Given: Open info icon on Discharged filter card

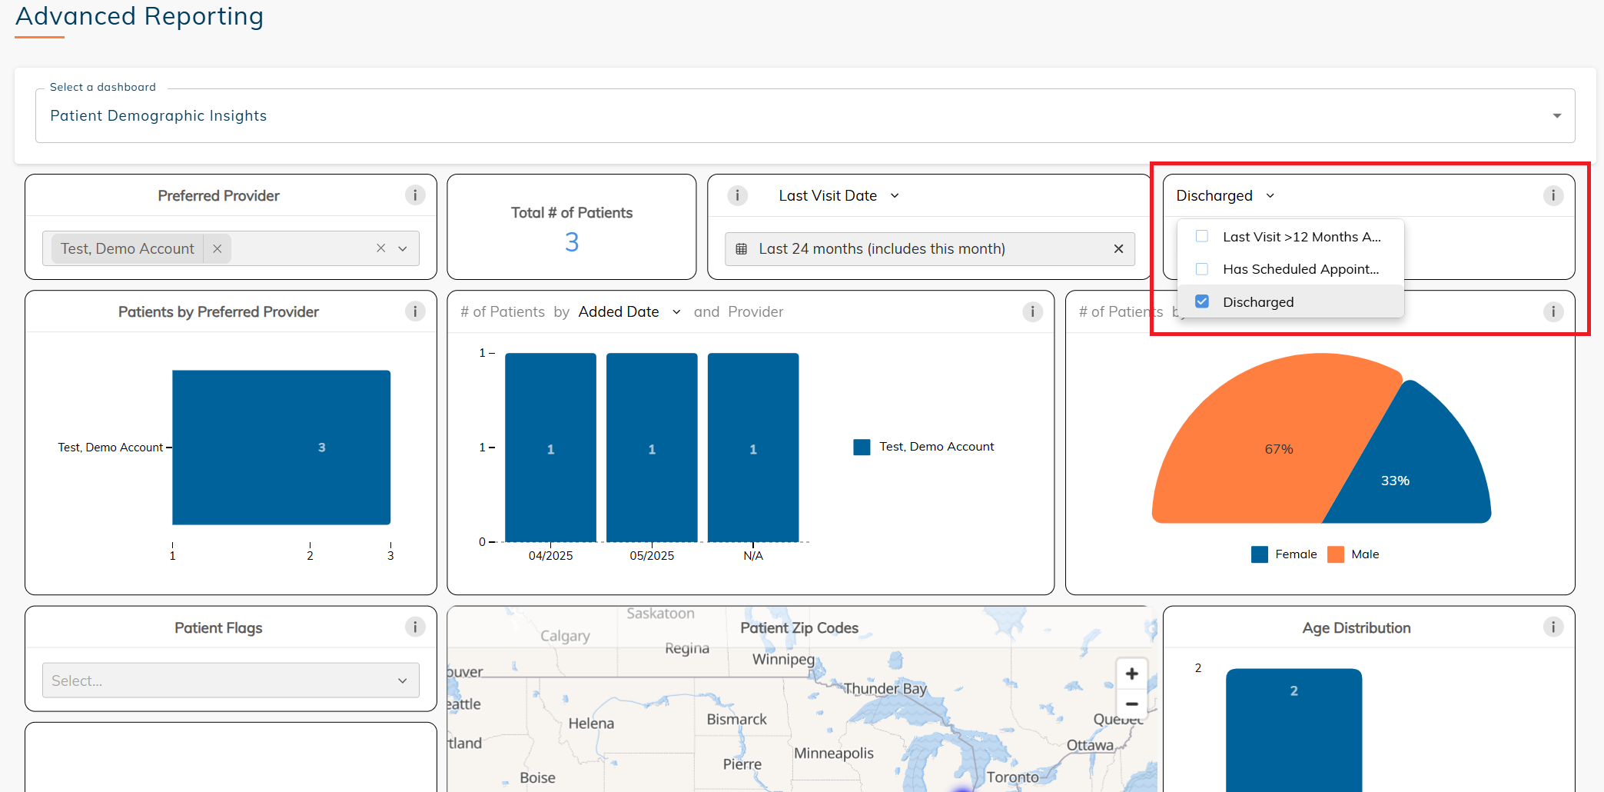Looking at the screenshot, I should [x=1553, y=195].
